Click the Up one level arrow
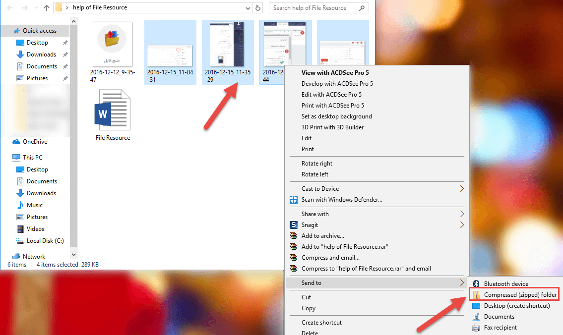The height and width of the screenshot is (335, 563). [46, 8]
